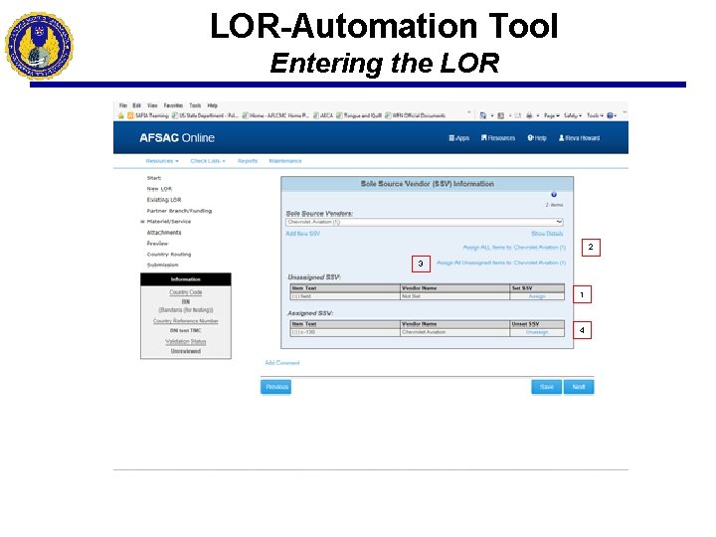Select Attachments step in sidebar
This screenshot has height=537, width=716.
[x=164, y=233]
